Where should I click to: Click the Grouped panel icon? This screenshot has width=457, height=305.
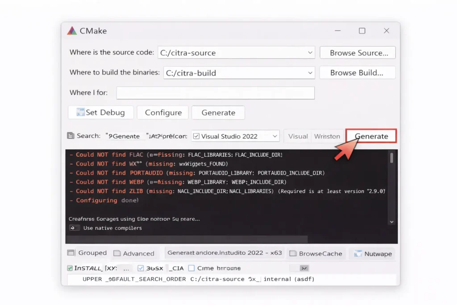click(x=71, y=253)
